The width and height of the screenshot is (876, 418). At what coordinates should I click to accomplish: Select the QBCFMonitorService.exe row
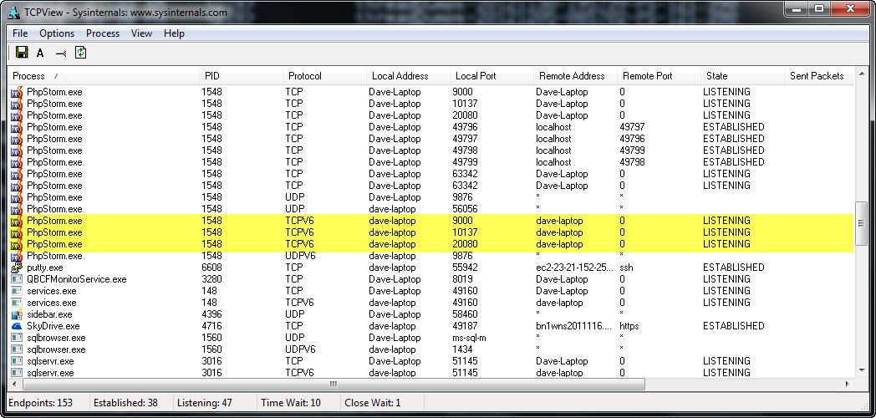point(431,279)
